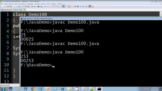Open the Language menu
162x91 pixels.
(30, 4)
